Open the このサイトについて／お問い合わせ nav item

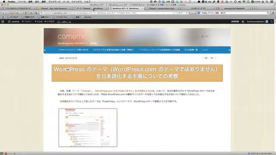[73, 50]
